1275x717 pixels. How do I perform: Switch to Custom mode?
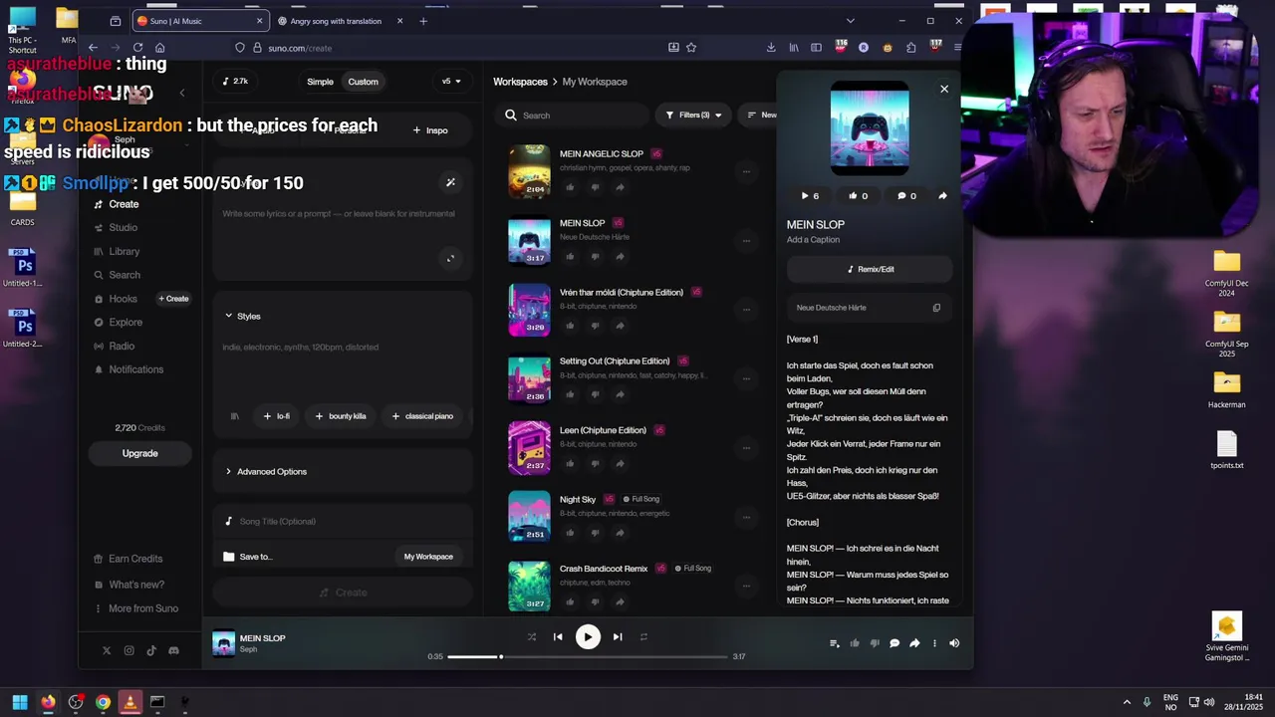363,82
